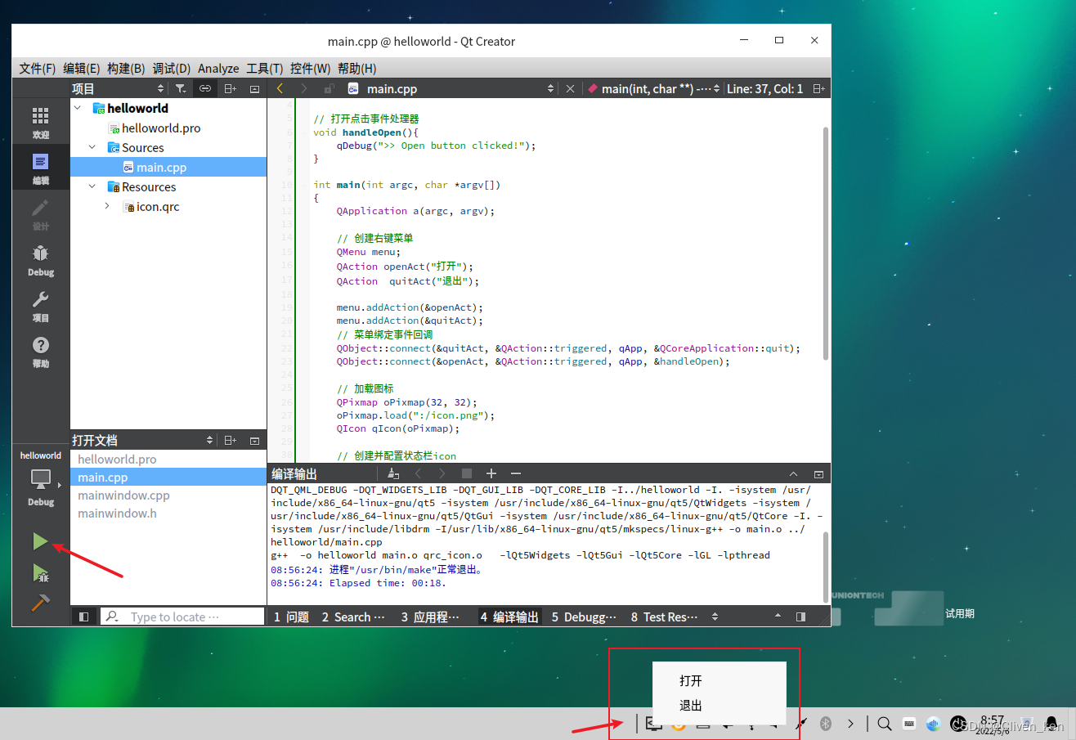Zoom out compile output with minus
The image size is (1076, 740).
[516, 473]
